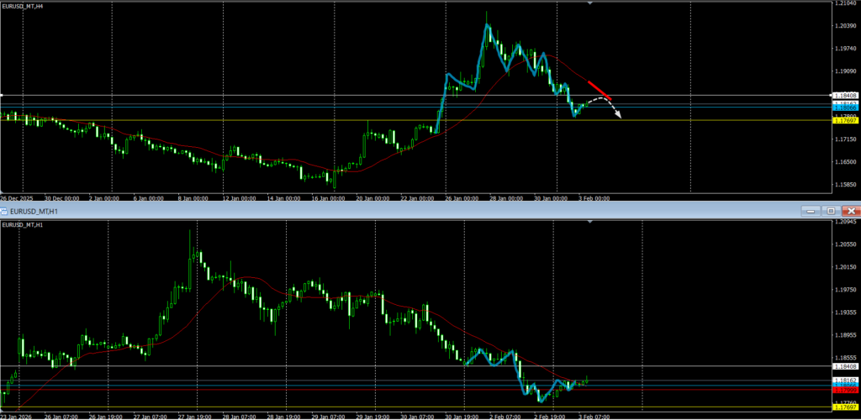This screenshot has height=420, width=861.
Task: Click the 26 Dec 2025 label on H4 time axis
Action: (16, 198)
